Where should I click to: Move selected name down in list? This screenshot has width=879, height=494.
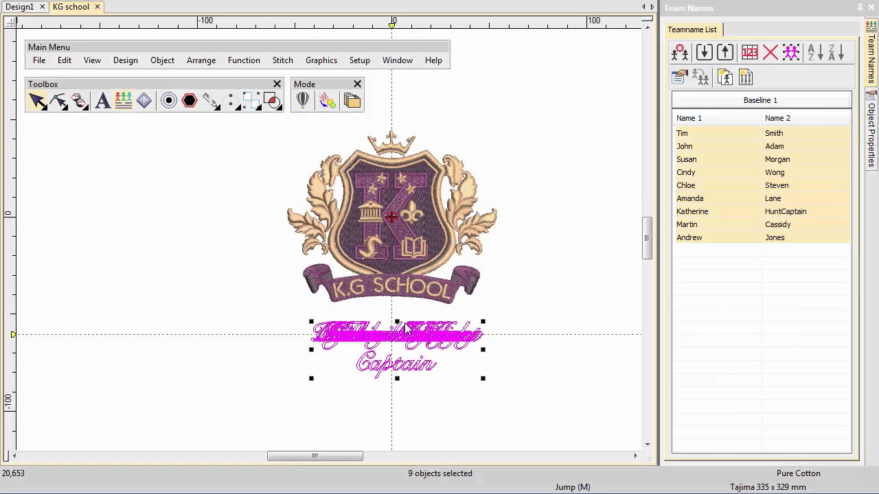(x=704, y=53)
